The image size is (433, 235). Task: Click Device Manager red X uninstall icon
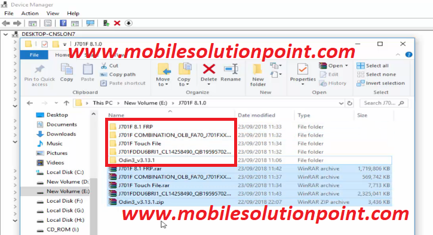(x=117, y=23)
